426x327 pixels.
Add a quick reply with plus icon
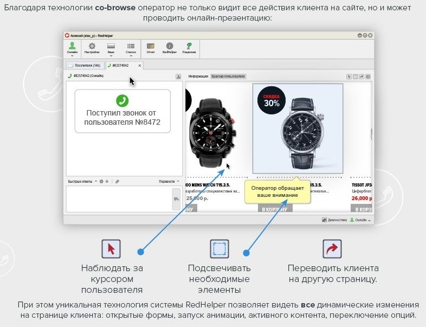tap(107, 181)
